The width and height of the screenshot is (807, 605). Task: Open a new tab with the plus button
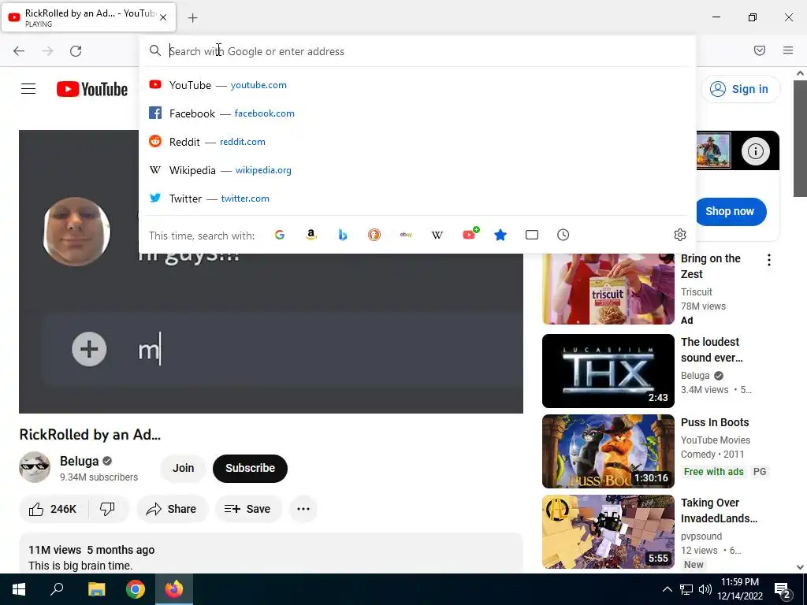click(x=192, y=18)
